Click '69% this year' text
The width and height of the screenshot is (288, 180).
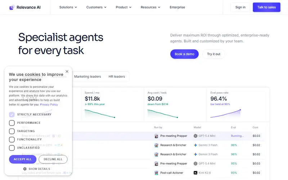tap(95, 104)
